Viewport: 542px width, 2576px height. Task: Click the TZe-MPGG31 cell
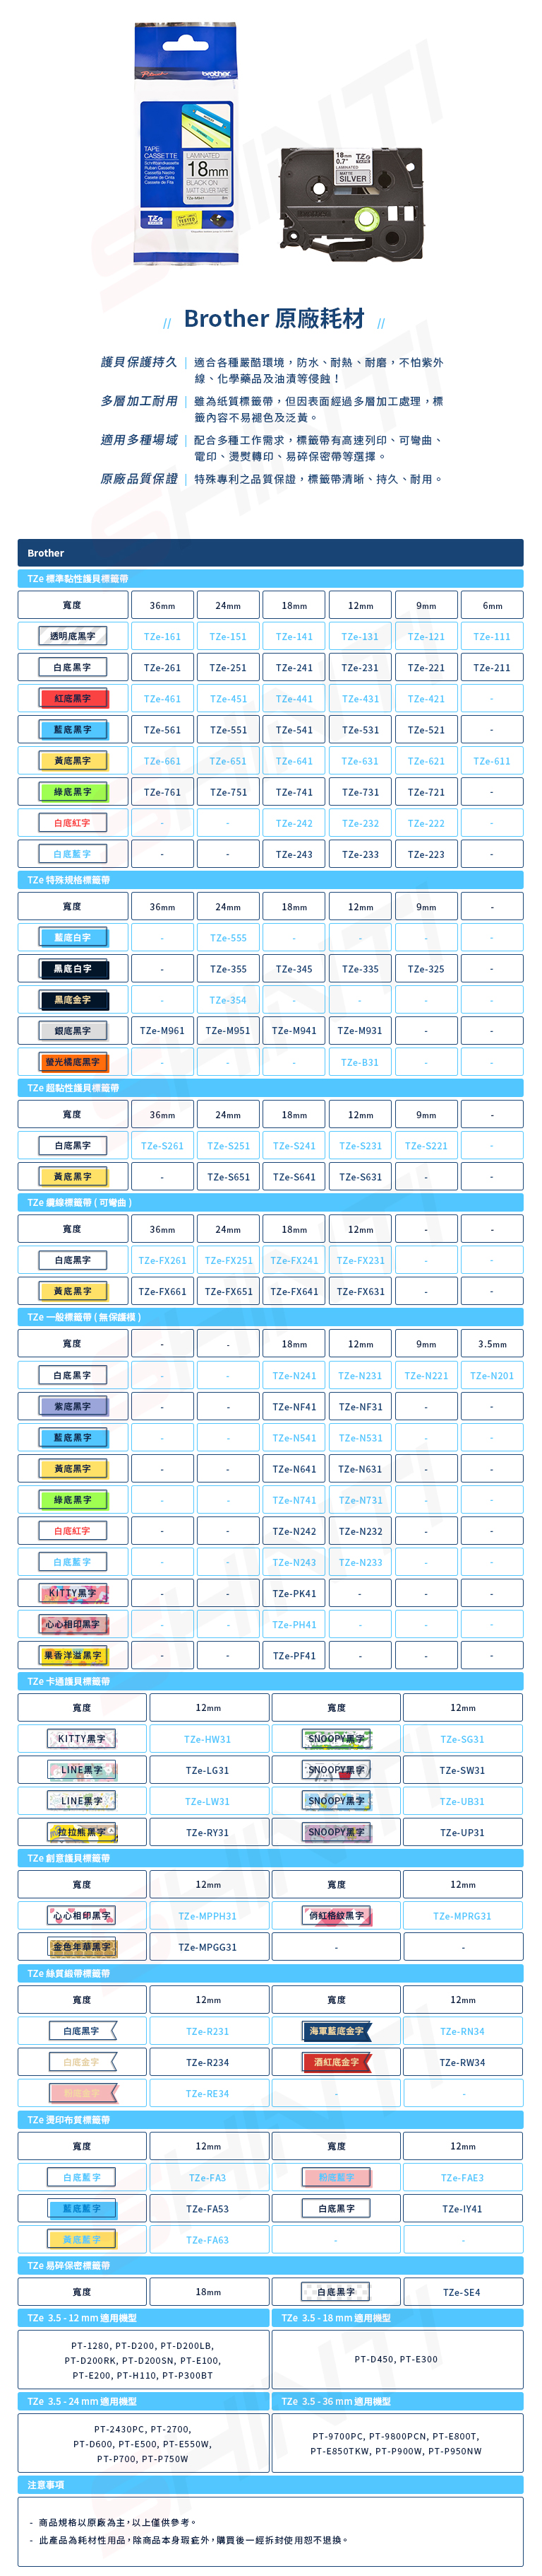(207, 1948)
